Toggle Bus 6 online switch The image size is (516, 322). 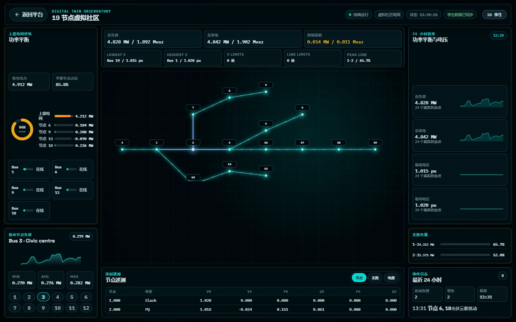click(72, 169)
